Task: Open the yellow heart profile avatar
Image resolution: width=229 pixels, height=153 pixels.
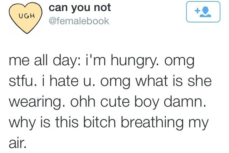Action: click(x=25, y=18)
